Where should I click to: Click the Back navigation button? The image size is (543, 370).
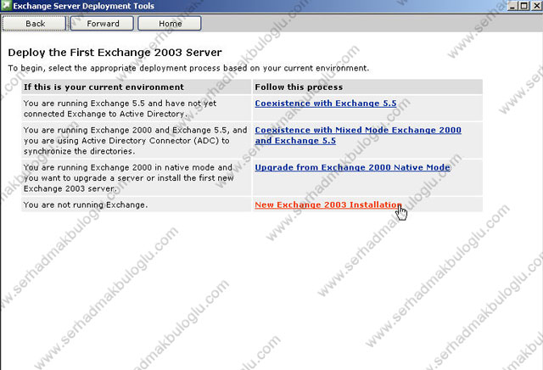(x=34, y=24)
